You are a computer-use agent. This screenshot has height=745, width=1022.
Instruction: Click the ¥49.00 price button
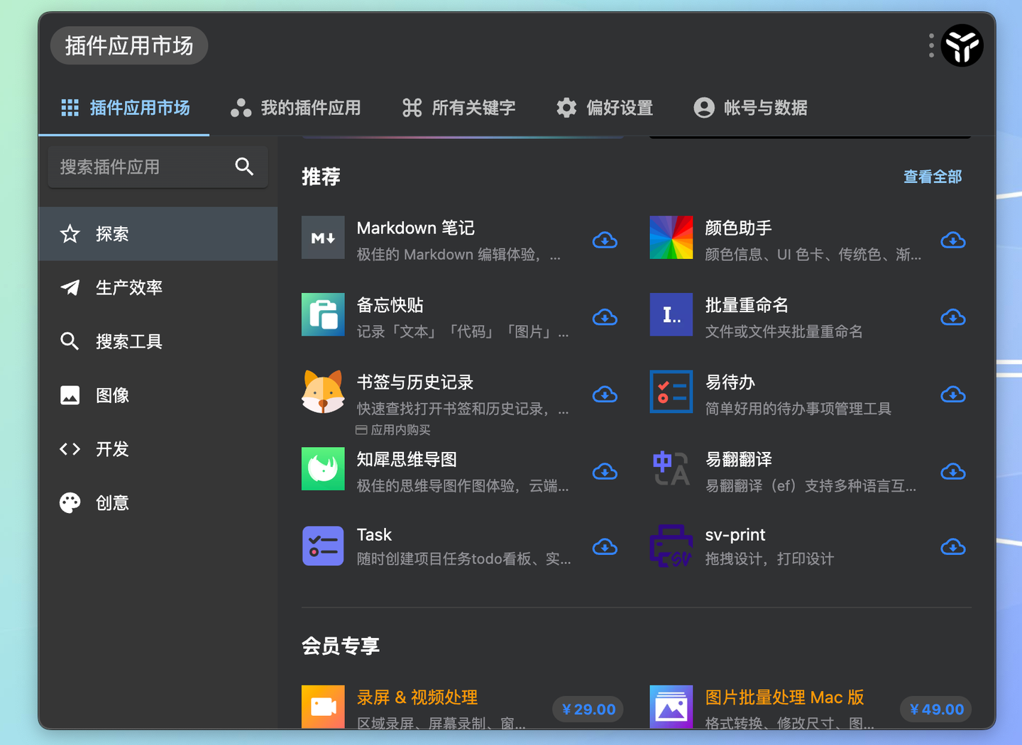935,709
